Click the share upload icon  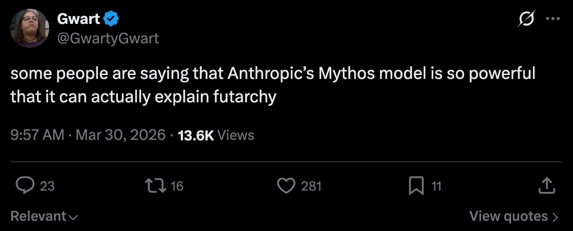[546, 185]
